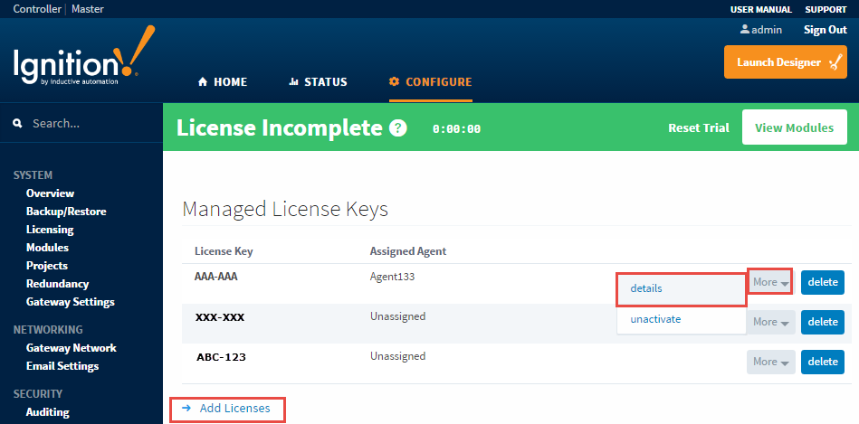Expand More dropdown for ABC-123 license

coord(770,362)
